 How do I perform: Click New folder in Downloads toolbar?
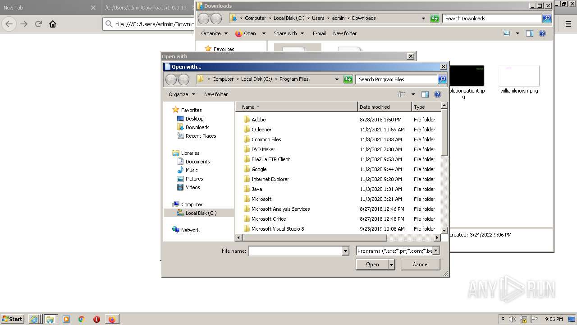coord(345,33)
